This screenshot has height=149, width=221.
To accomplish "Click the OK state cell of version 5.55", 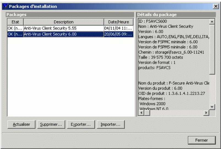I will tap(15, 28).
